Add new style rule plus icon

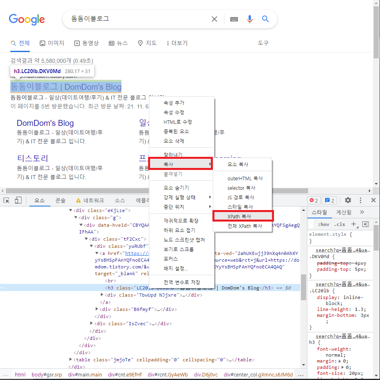pyautogui.click(x=353, y=224)
